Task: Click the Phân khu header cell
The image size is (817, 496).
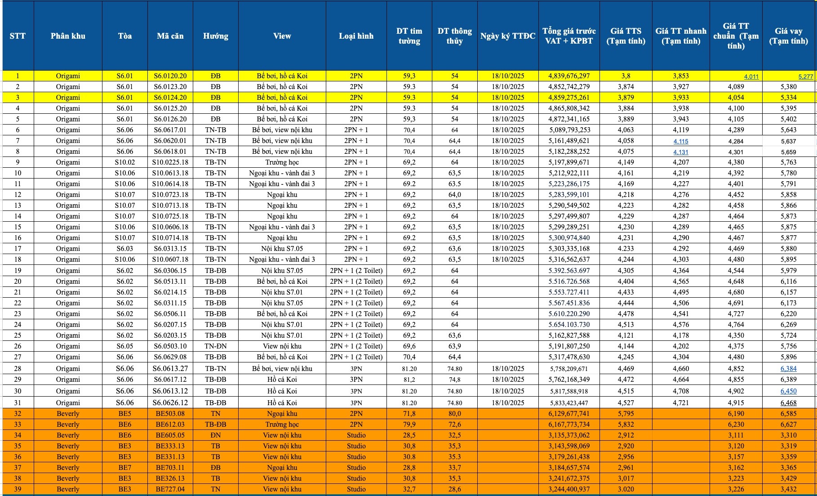Action: [x=68, y=36]
